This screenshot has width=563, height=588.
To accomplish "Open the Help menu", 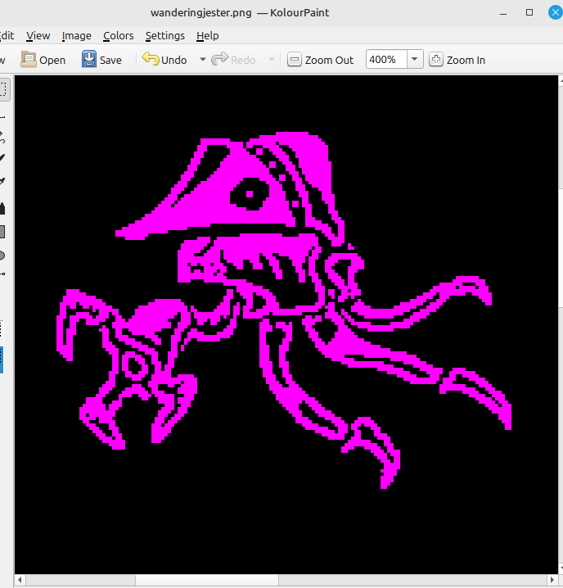I will pyautogui.click(x=208, y=35).
